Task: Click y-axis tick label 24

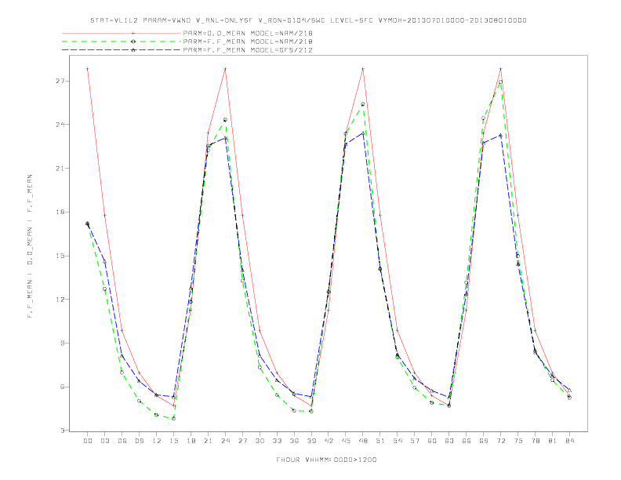Action: point(60,125)
